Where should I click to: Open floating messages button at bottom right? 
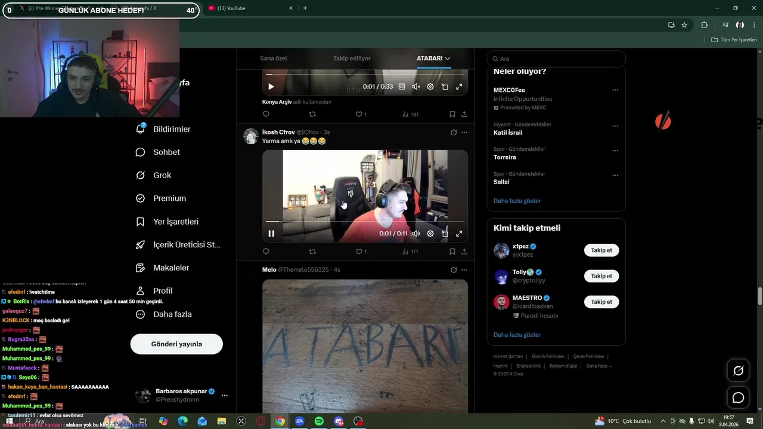point(738,397)
